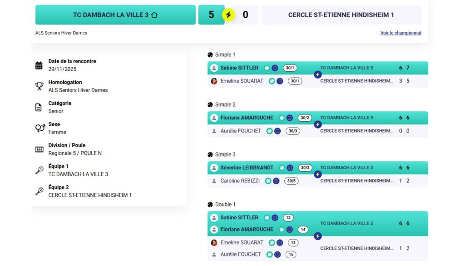Click the lightning badge in the Simple 2 match
465x266 pixels.
pyautogui.click(x=318, y=124)
